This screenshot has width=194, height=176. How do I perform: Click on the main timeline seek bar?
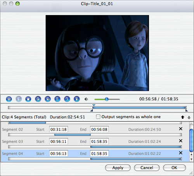[x=97, y=108]
